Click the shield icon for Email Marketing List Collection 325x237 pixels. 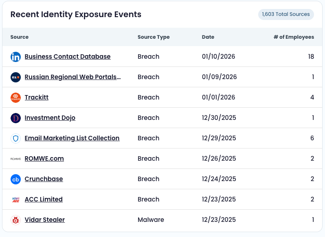pos(15,138)
